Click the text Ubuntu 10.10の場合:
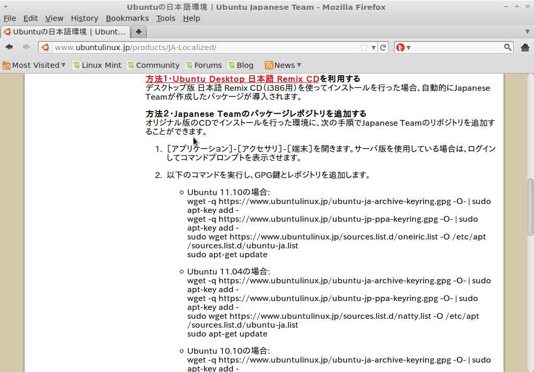 pyautogui.click(x=228, y=351)
